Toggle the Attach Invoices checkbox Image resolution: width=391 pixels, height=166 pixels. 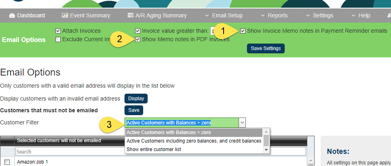click(58, 31)
